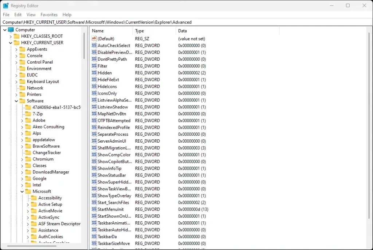373x250 pixels.
Task: Click the TaskbarDa DWORD icon
Action: tap(94, 237)
